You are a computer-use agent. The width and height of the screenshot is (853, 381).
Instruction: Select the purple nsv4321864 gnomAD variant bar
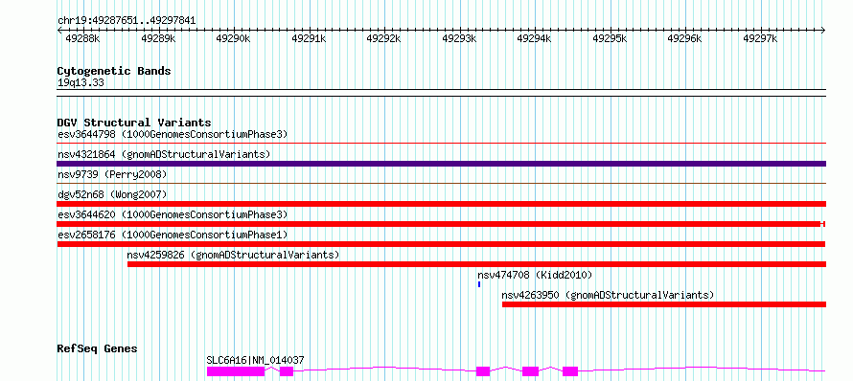coord(441,164)
